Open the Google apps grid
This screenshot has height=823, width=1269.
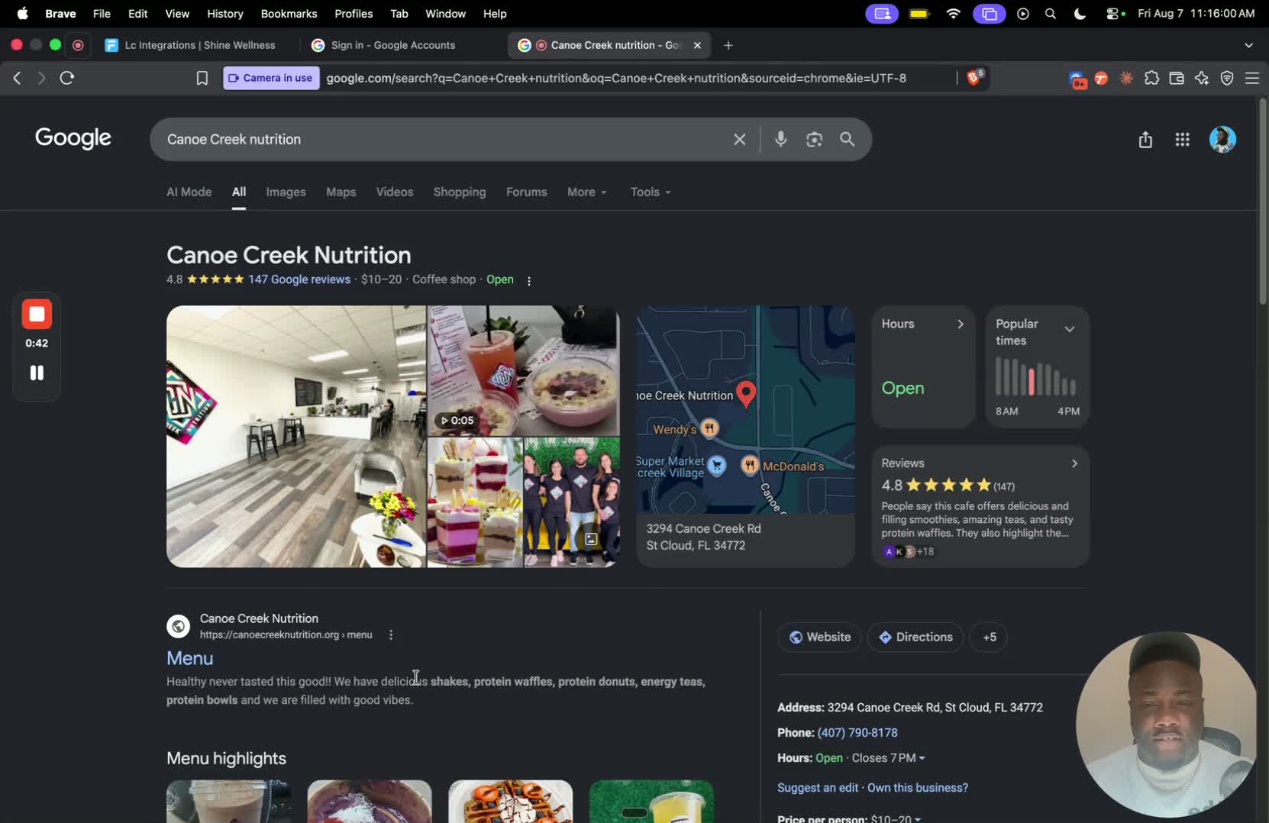click(1182, 139)
